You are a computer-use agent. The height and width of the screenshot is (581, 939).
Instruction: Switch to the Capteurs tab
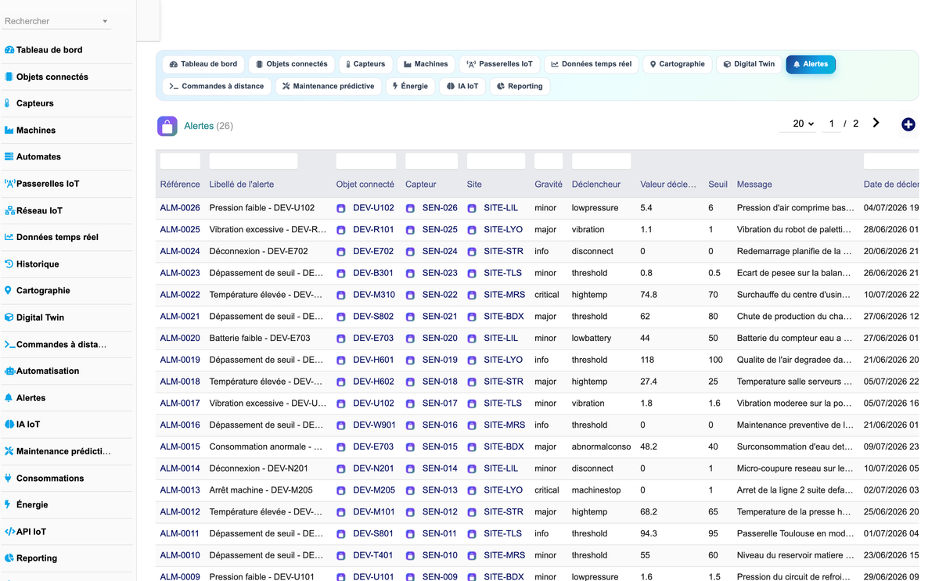click(x=365, y=64)
